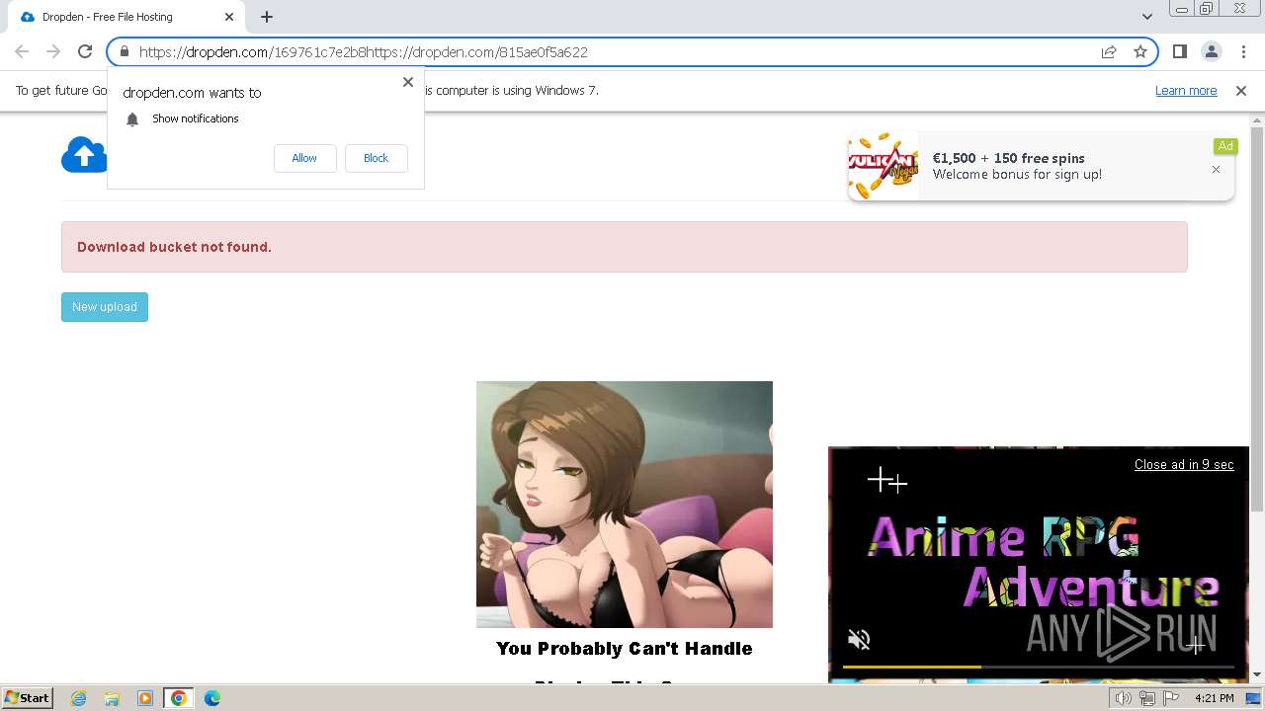Reload the page with the refresh icon

pyautogui.click(x=85, y=51)
